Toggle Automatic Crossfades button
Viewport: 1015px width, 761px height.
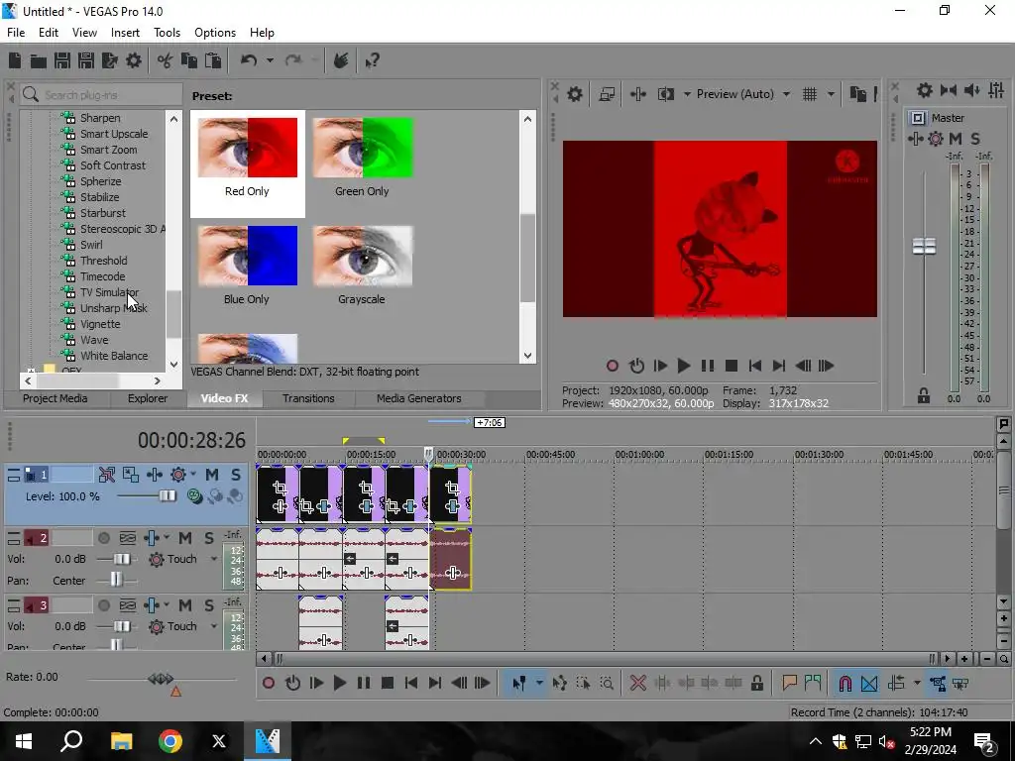[x=869, y=683]
